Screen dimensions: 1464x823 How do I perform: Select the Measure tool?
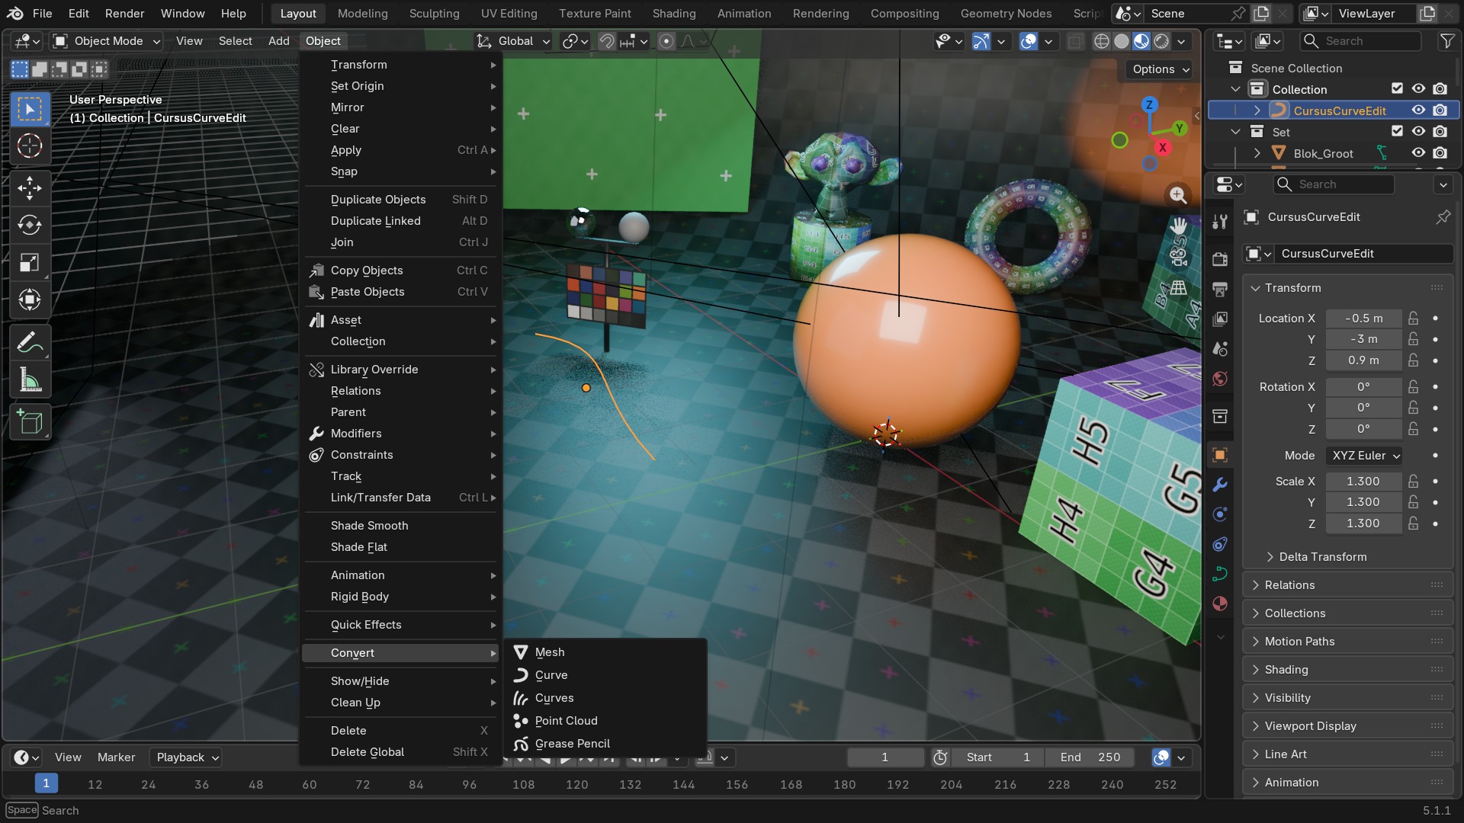[x=30, y=380]
